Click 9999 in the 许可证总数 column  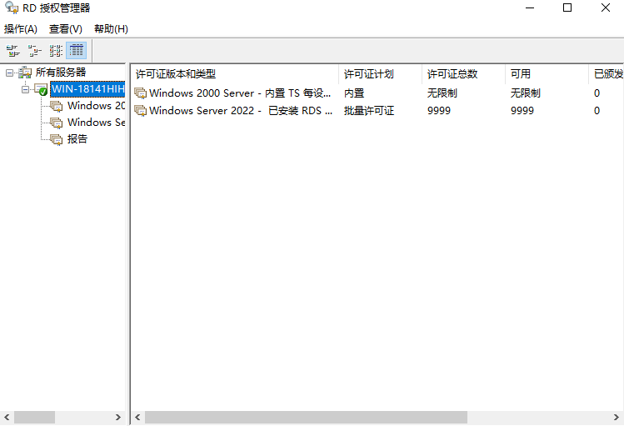click(439, 110)
